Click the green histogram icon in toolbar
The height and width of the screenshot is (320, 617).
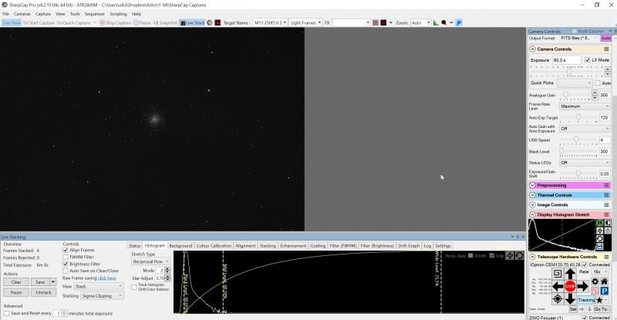click(x=436, y=23)
